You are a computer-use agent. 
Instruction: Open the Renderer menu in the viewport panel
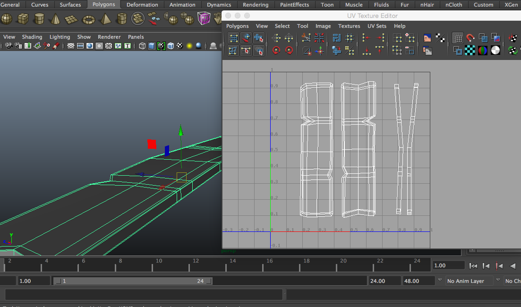109,36
